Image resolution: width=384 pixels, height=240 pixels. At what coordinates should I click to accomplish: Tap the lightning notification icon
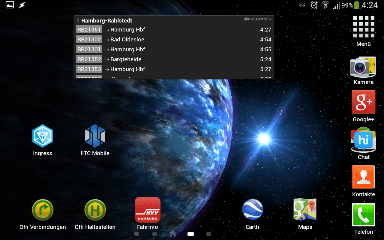pos(22,5)
